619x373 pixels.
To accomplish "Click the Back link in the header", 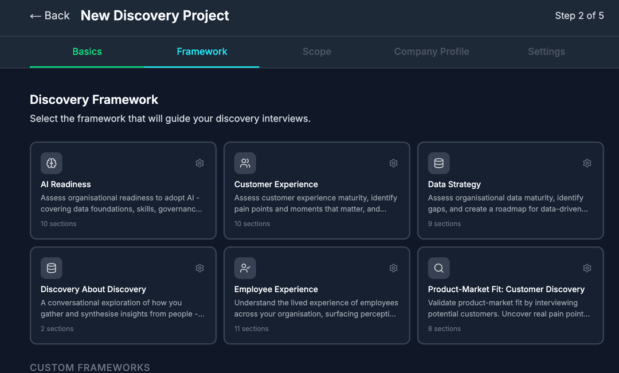I will 49,15.
